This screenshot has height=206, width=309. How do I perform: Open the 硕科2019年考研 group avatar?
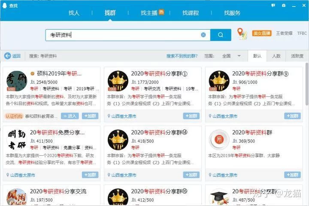pos(17,81)
